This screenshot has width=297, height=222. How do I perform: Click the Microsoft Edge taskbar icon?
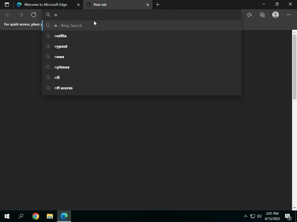pyautogui.click(x=64, y=216)
